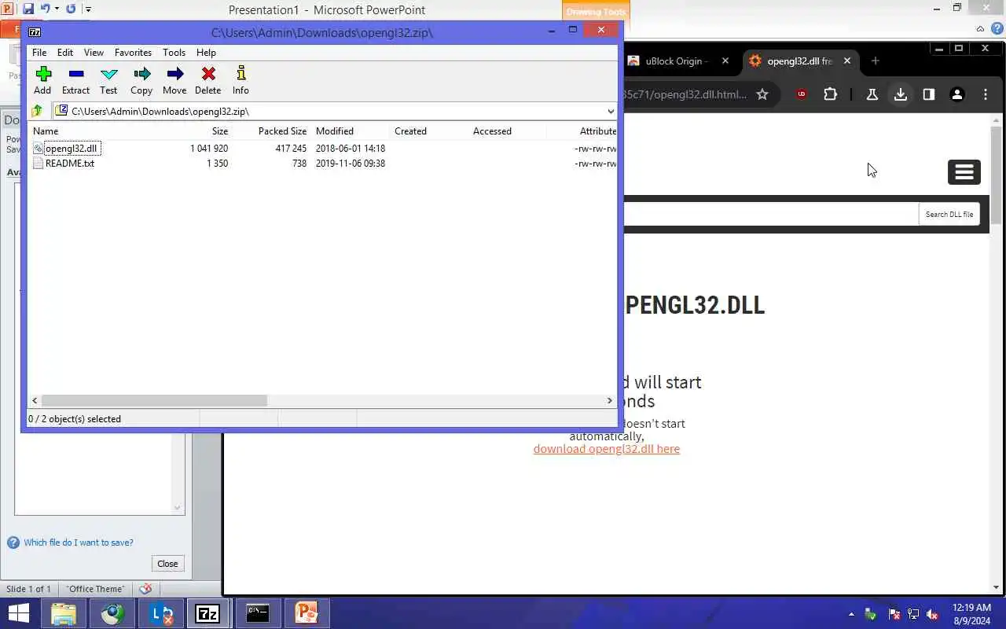Open the 7-Zip taskbar button

(x=207, y=613)
